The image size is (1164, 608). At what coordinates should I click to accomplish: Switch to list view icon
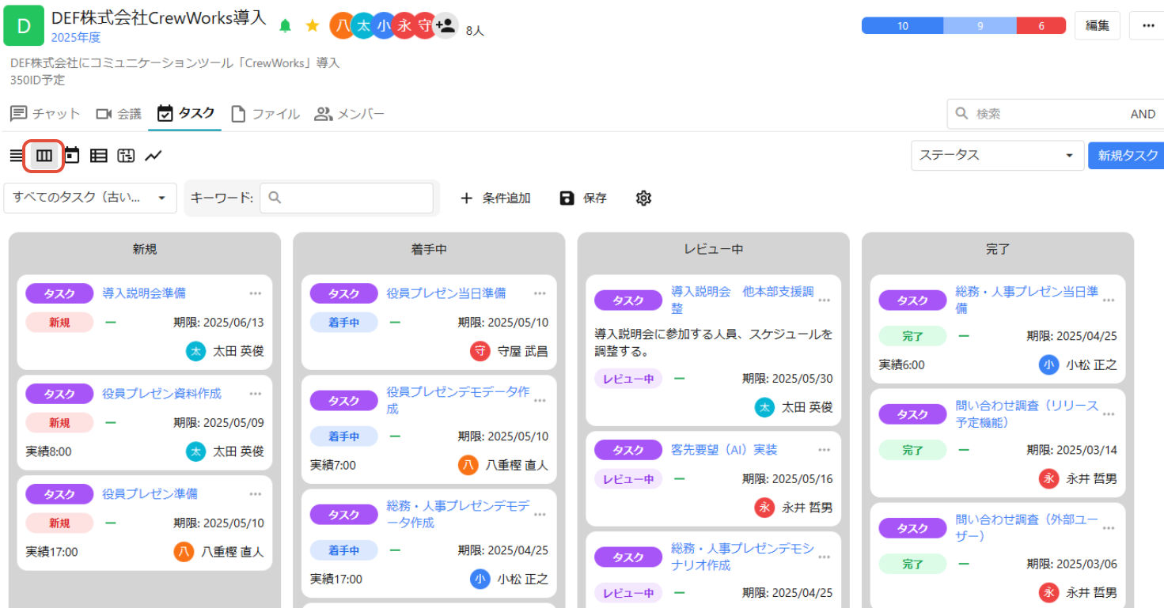pyautogui.click(x=16, y=156)
